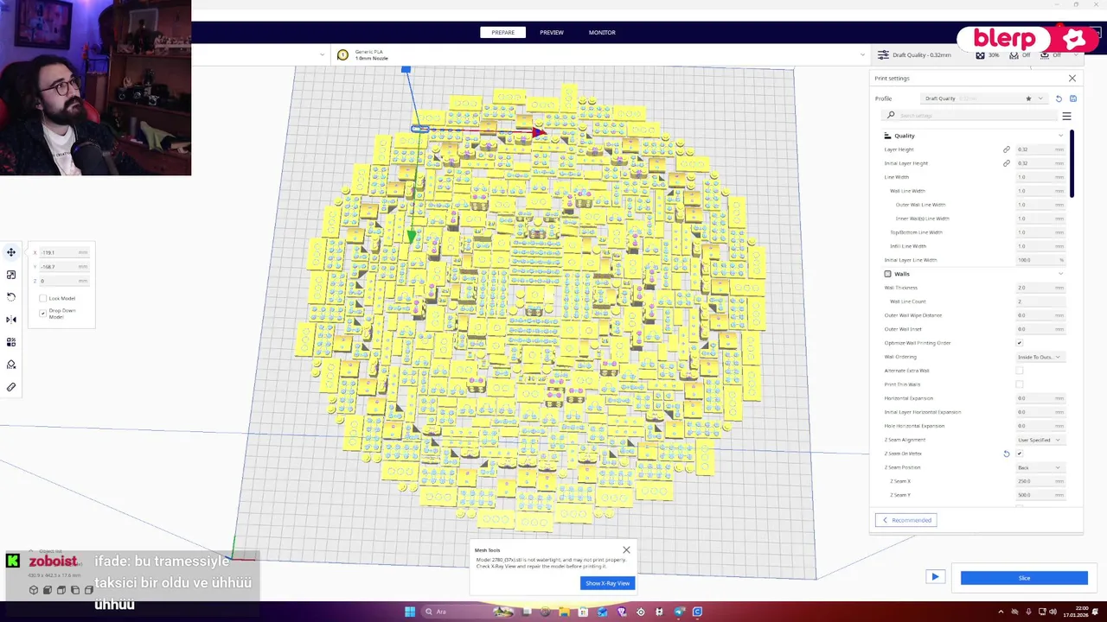Select the Scale tool in left toolbar
The width and height of the screenshot is (1107, 622).
pyautogui.click(x=11, y=275)
